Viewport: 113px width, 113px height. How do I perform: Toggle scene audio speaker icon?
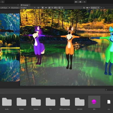pyautogui.click(x=46, y=8)
